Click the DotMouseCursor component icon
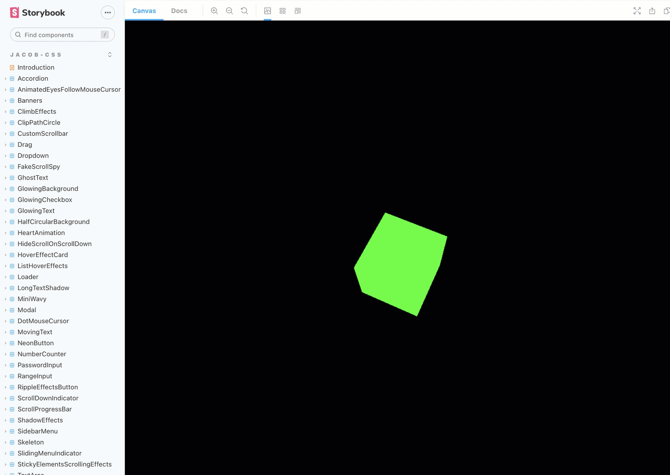The height and width of the screenshot is (475, 670). coord(12,321)
